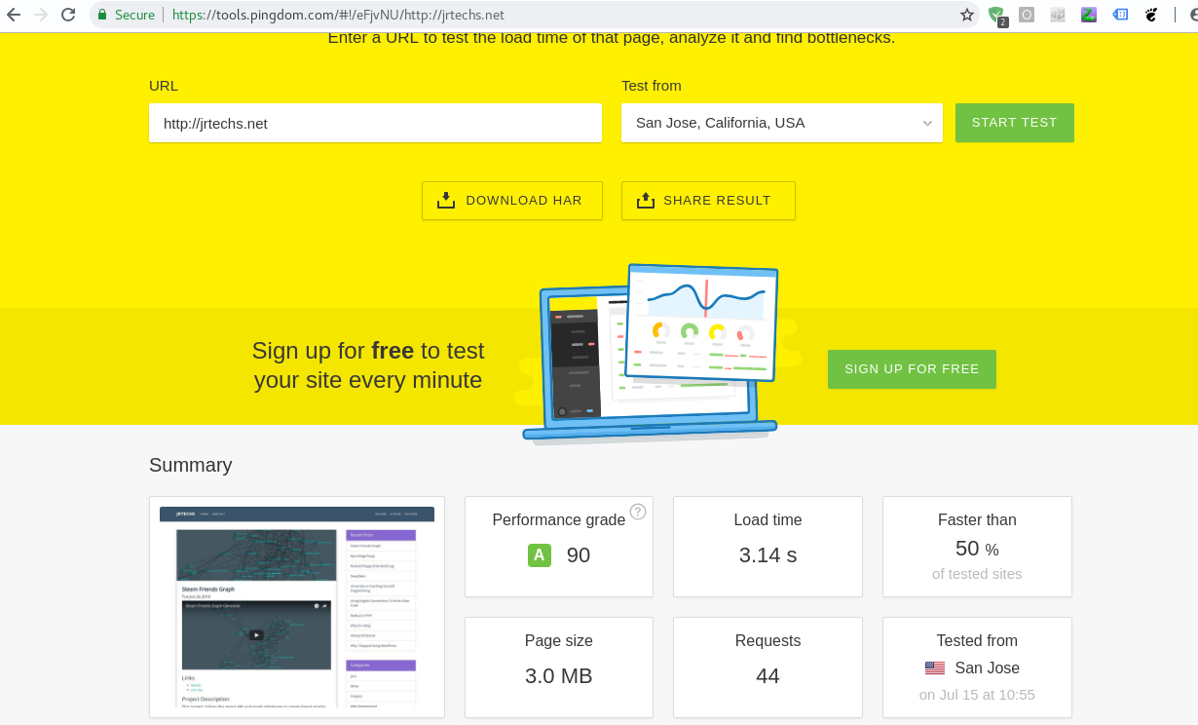
Task: Click the browser address bar
Action: click(x=536, y=15)
